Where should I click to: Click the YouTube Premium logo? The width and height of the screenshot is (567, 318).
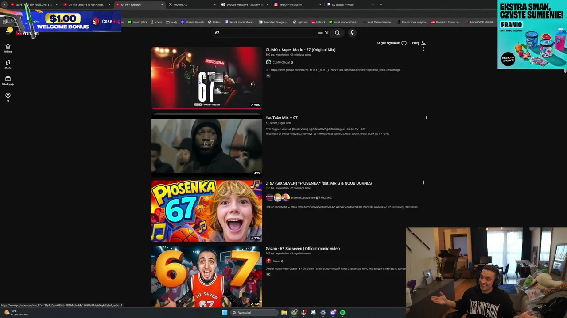[x=27, y=33]
